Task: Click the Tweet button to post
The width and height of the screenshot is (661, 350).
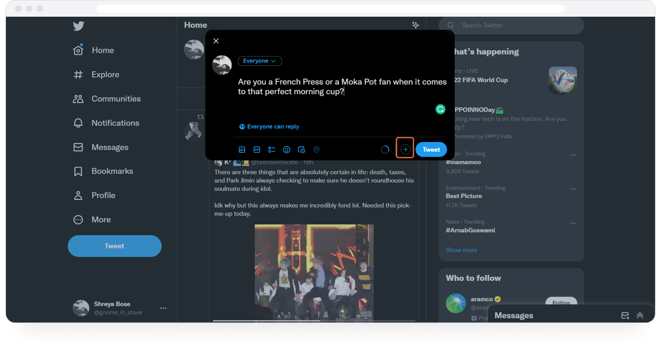Action: tap(431, 149)
